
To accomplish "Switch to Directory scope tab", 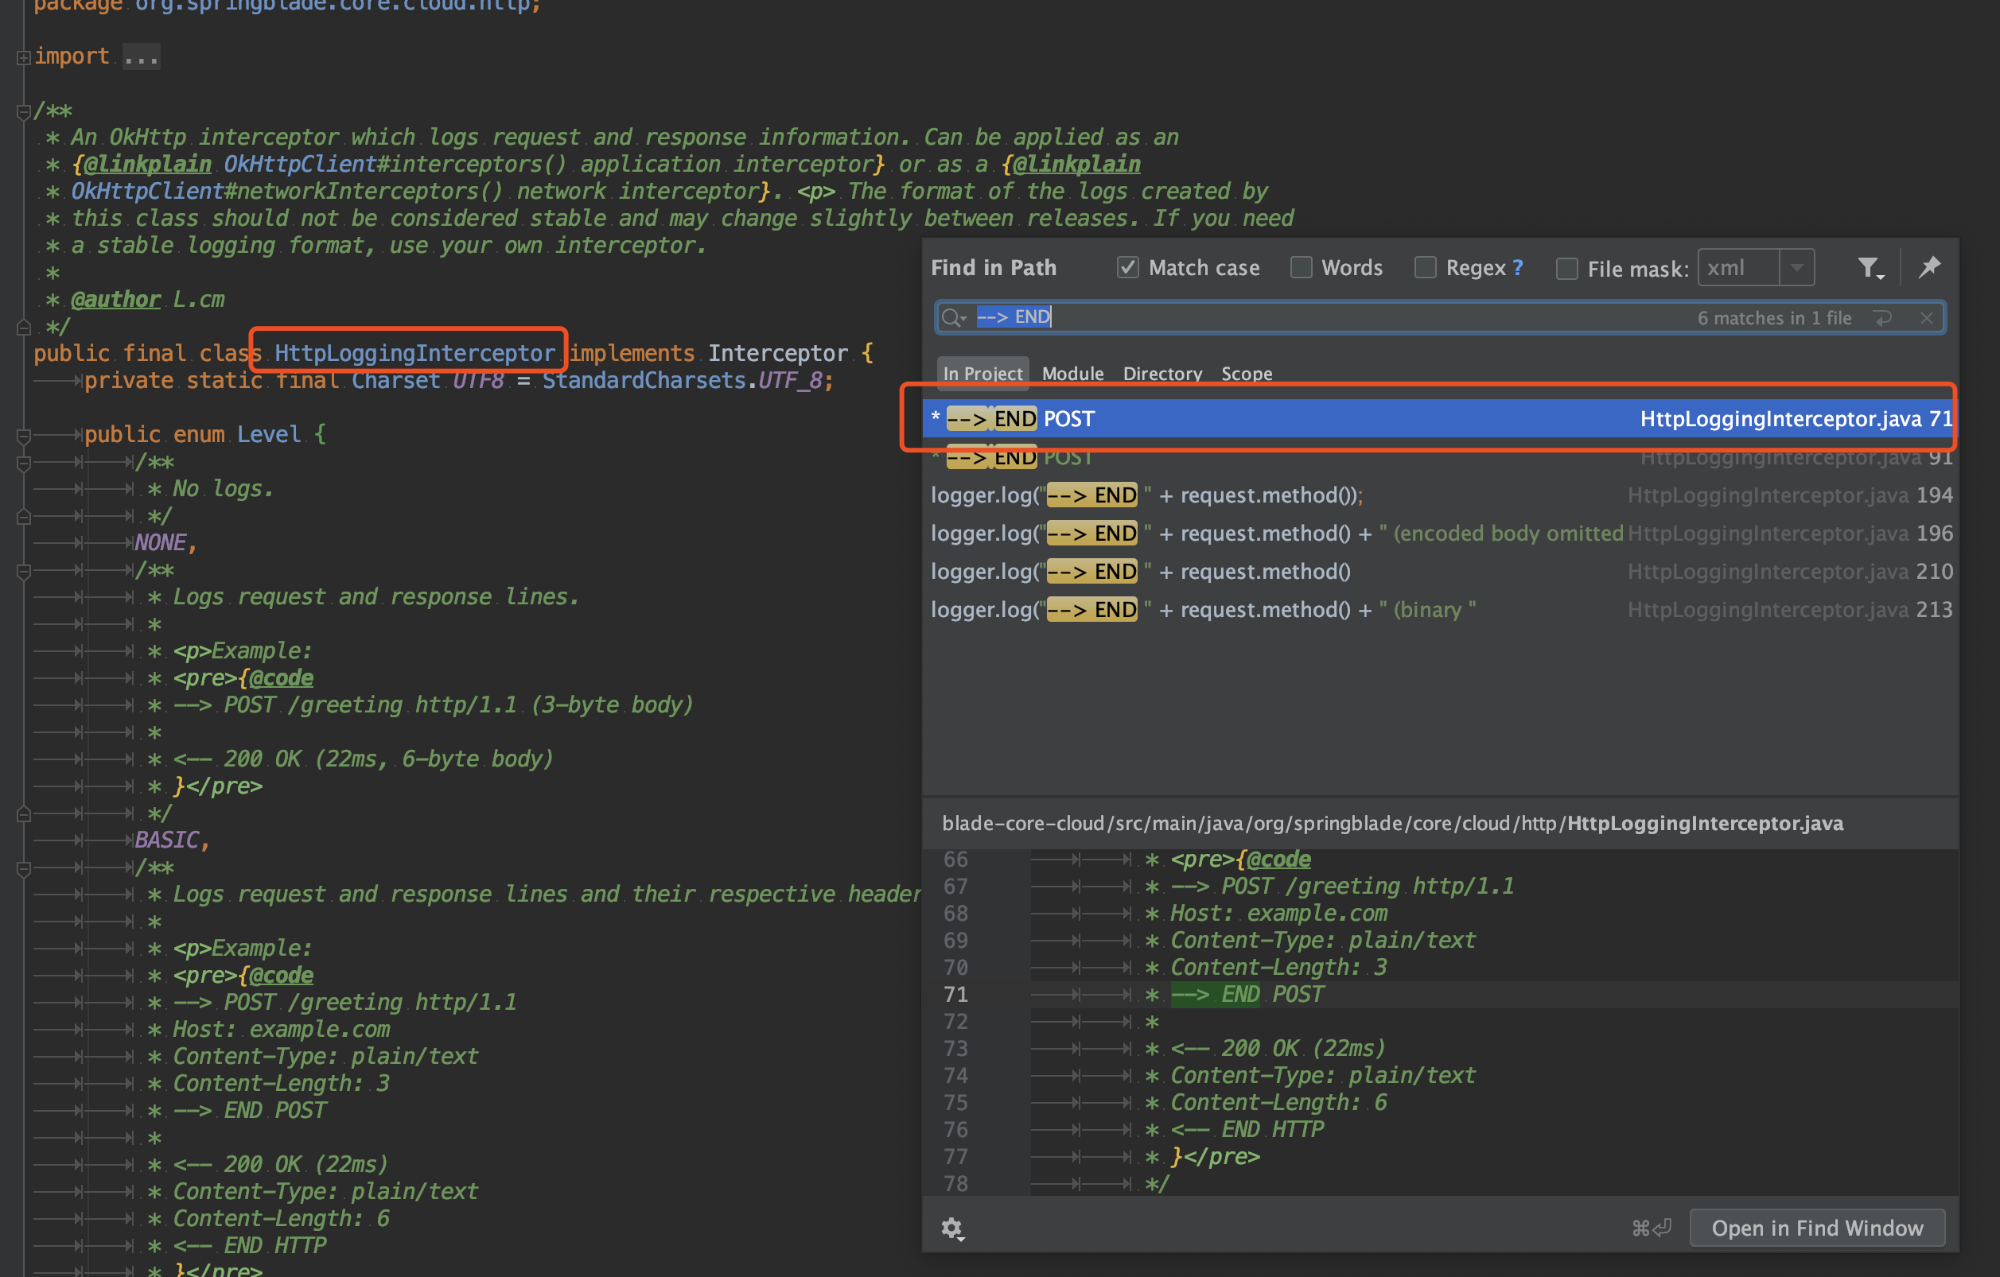I will pos(1162,374).
